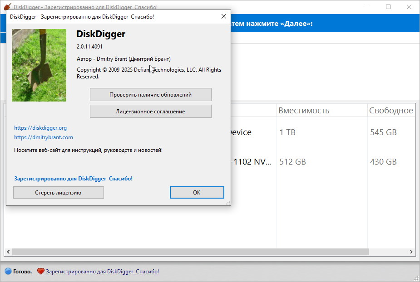Click the shovel photo in About dialog
This screenshot has height=282, width=420.
39,65
